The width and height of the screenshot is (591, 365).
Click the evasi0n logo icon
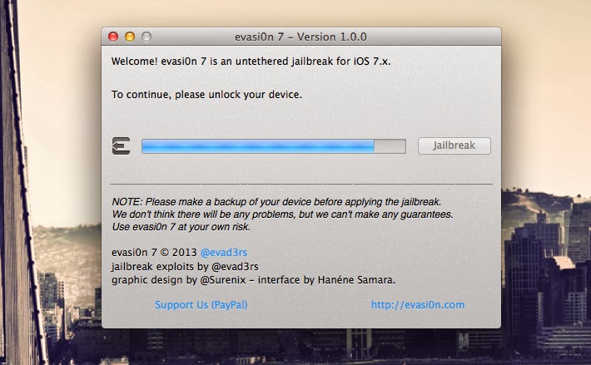[121, 146]
